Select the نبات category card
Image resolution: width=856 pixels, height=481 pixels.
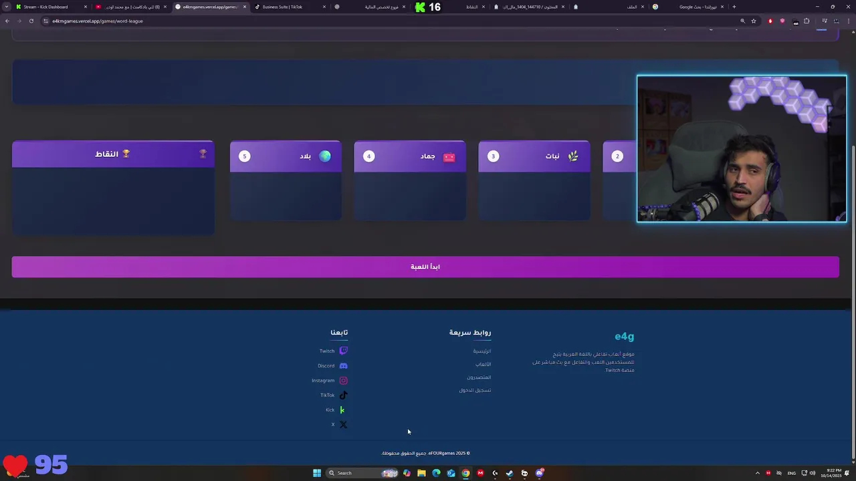[534, 180]
